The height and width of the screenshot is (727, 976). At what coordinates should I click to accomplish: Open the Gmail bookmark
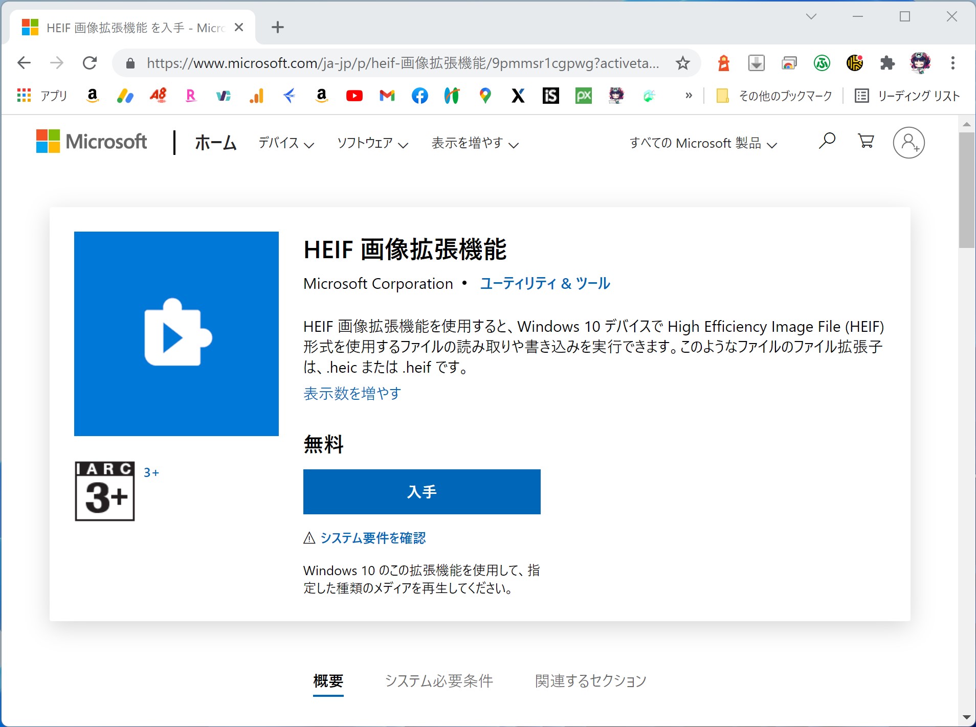(x=387, y=96)
